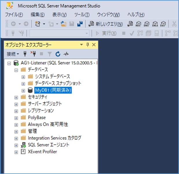The image size is (179, 174).
Task: Open the ウィンドウ(W) menu
Action: [108, 15]
